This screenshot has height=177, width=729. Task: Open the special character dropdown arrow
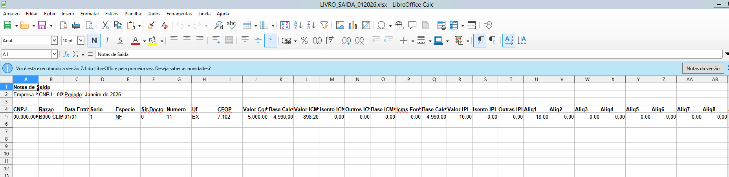390,26
